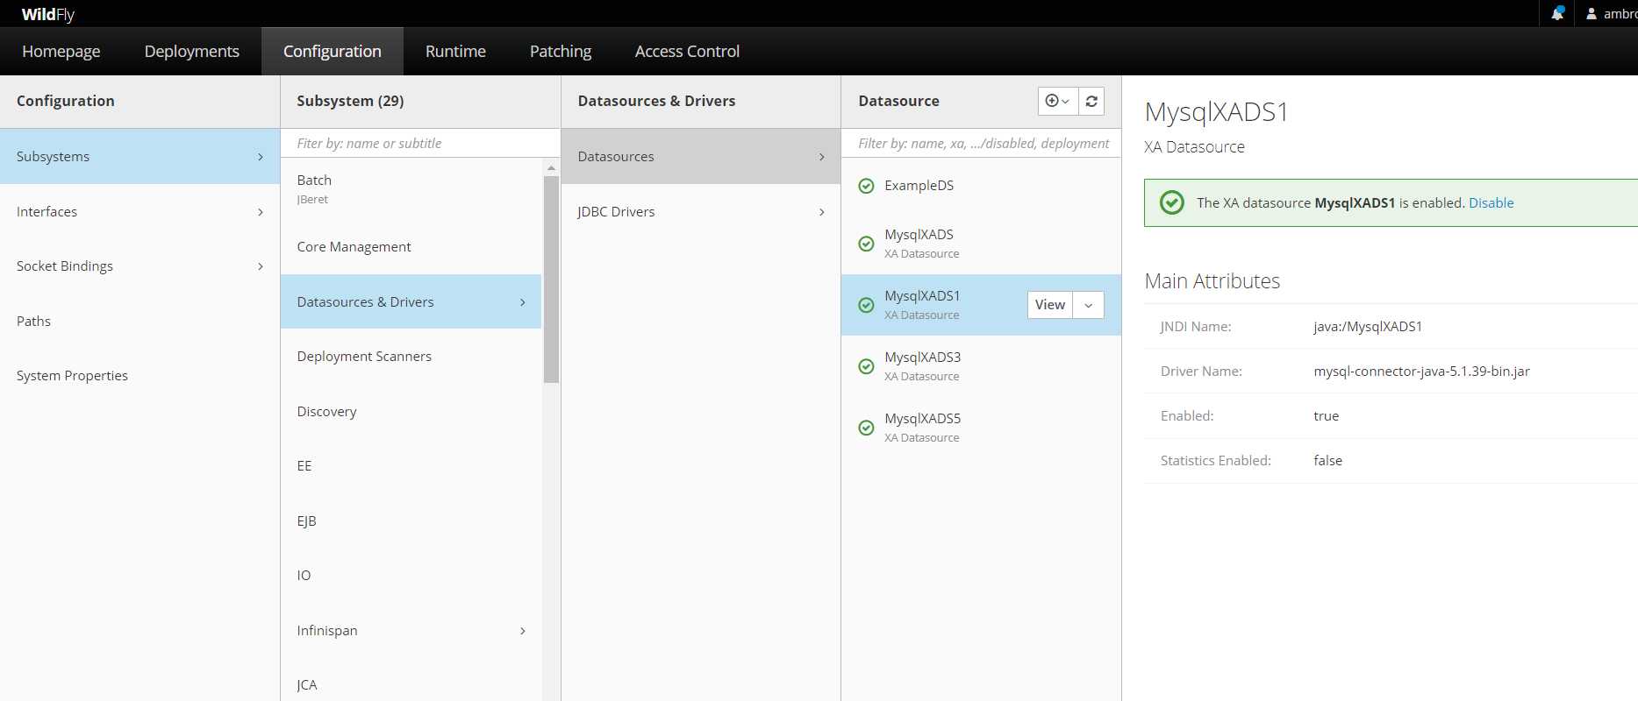This screenshot has height=701, width=1638.
Task: Select the EJB subsystem
Action: (x=411, y=521)
